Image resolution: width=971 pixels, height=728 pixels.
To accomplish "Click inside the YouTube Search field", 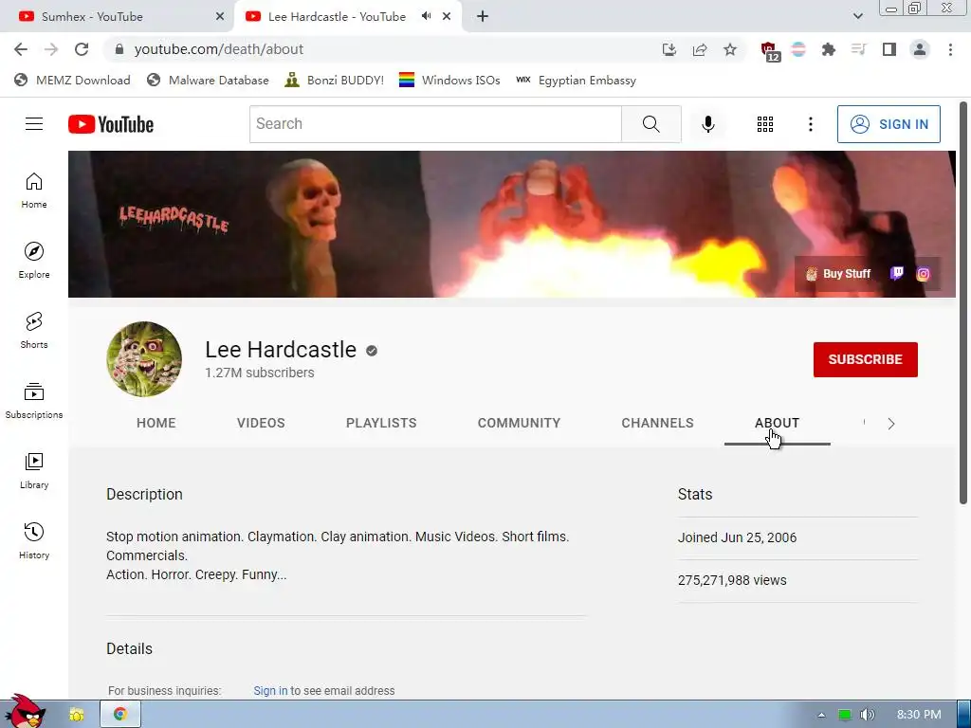I will pyautogui.click(x=435, y=124).
